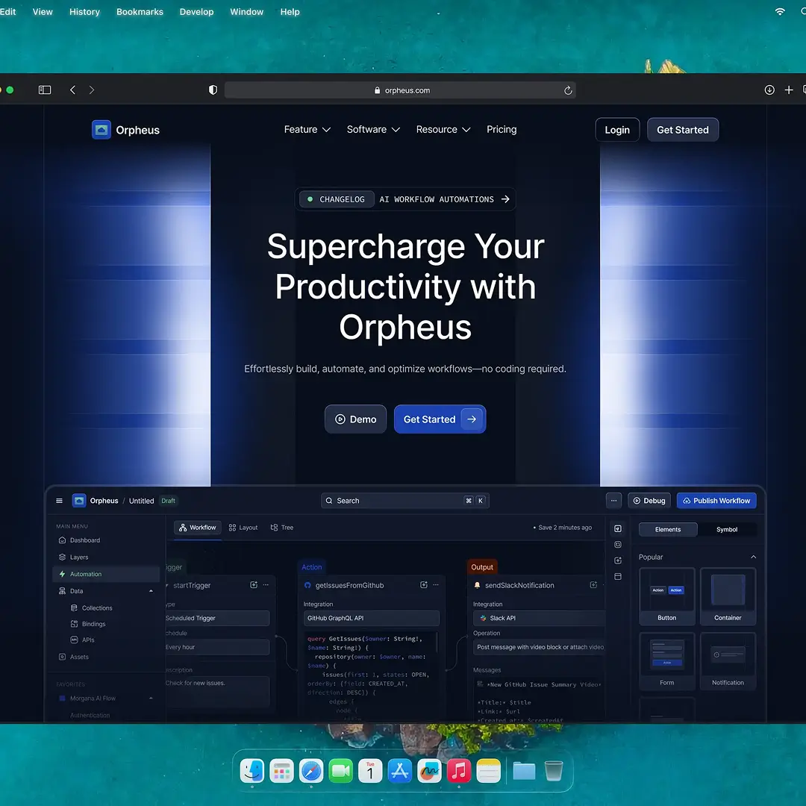Click the Scheduled Trigger type field
The width and height of the screenshot is (806, 806).
pos(216,619)
